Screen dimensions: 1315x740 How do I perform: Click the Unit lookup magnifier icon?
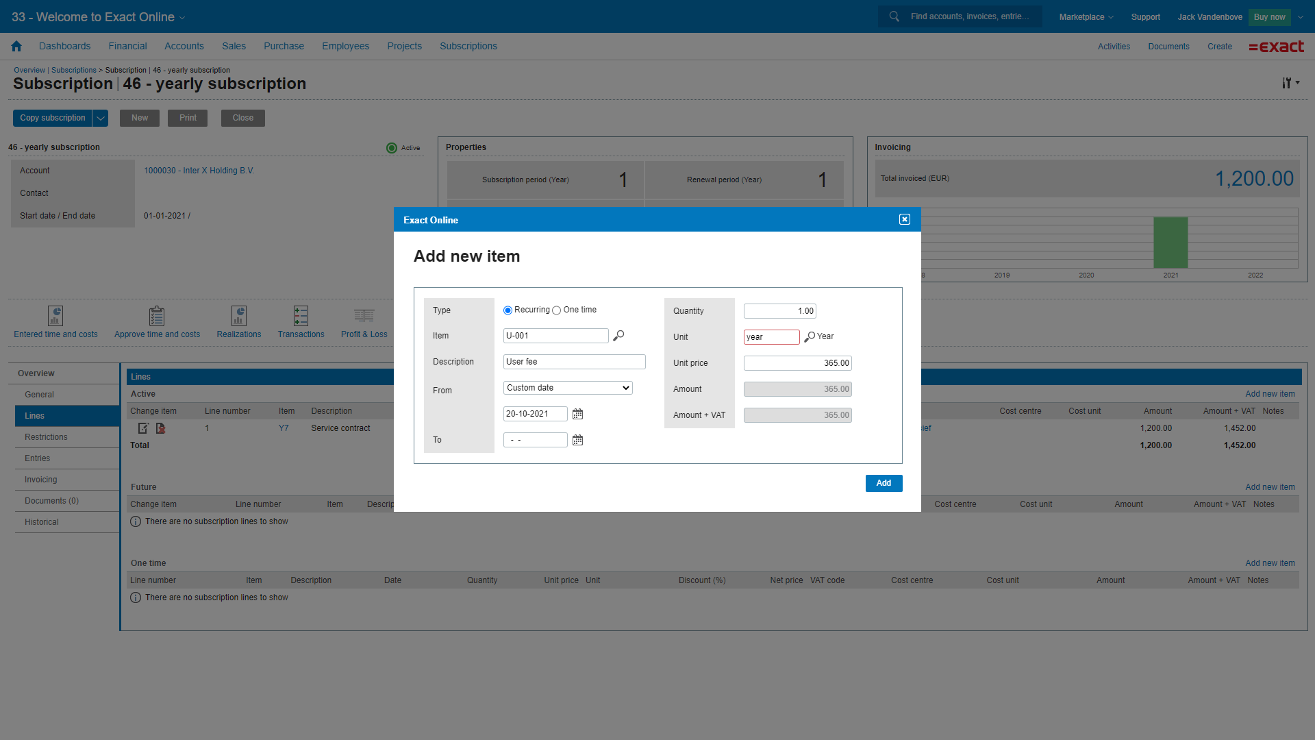click(810, 337)
